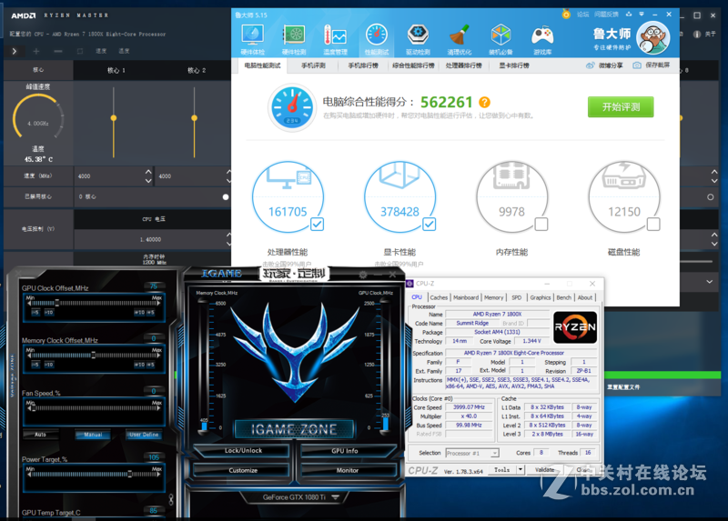Toggle the 已禁用核心 core switch in Ryzen Master
This screenshot has height=521, width=728.
click(x=226, y=196)
